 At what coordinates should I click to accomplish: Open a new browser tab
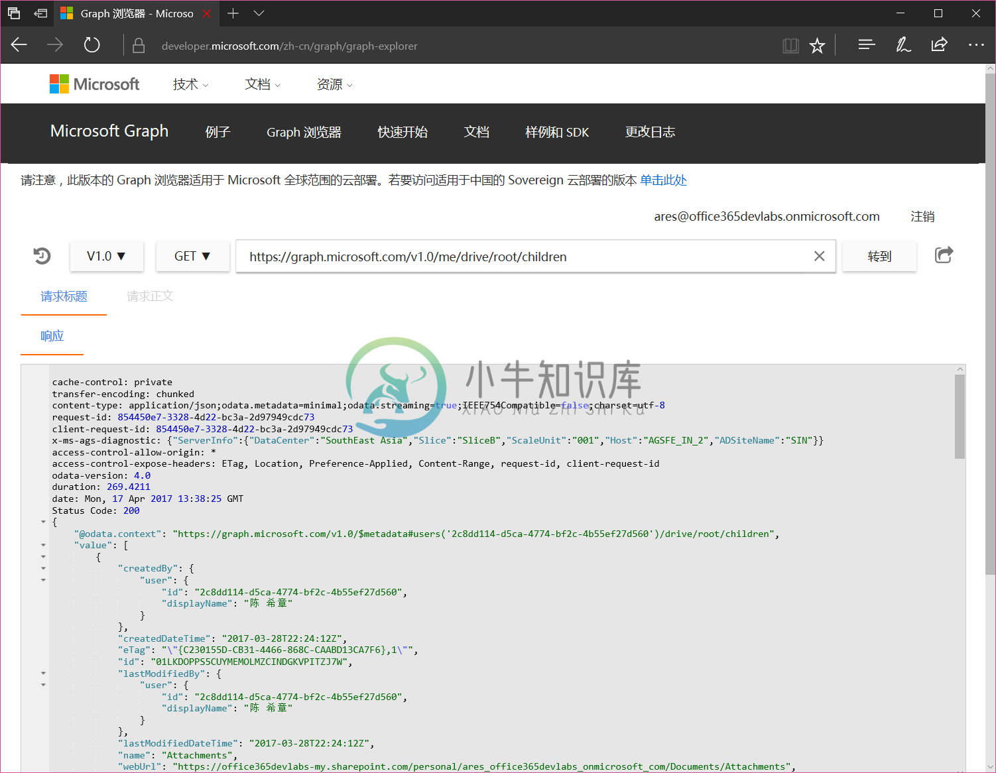(233, 13)
